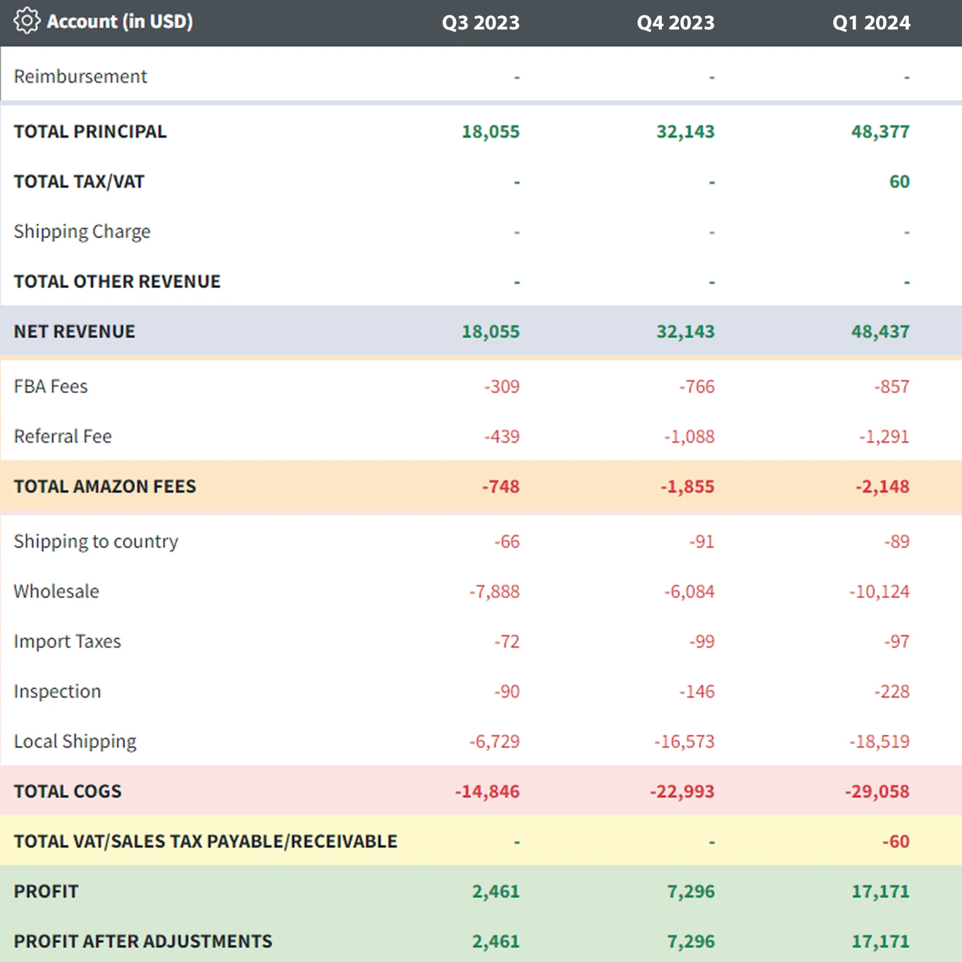Select the Q3 2023 column header
The width and height of the screenshot is (962, 962).
(x=480, y=22)
